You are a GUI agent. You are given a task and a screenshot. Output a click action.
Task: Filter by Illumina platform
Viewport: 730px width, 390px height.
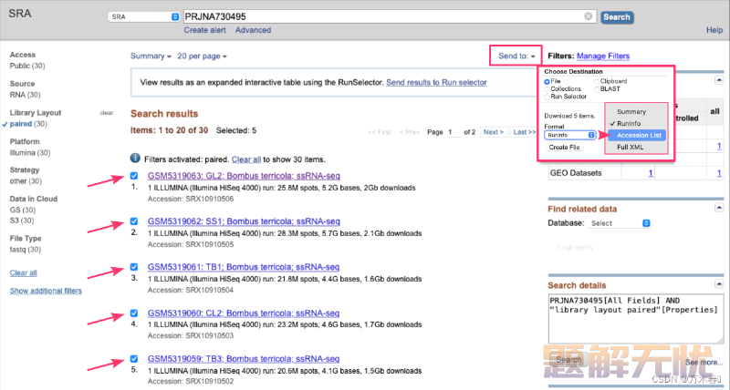tap(22, 152)
